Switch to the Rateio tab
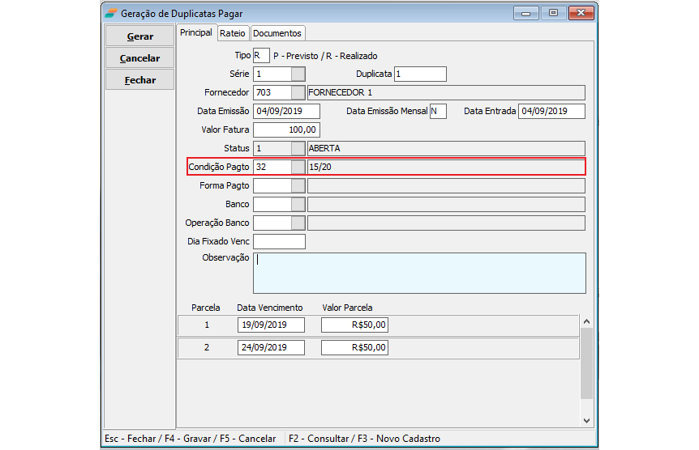The image size is (699, 450). (x=232, y=33)
